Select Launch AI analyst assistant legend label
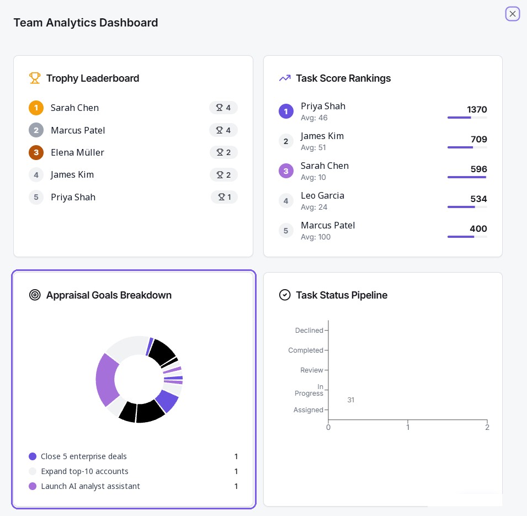Image resolution: width=527 pixels, height=516 pixels. point(91,486)
